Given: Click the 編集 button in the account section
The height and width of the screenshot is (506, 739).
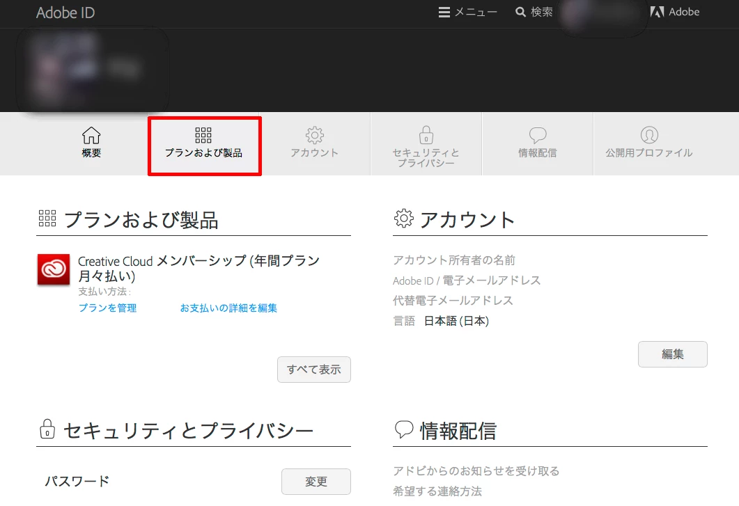Looking at the screenshot, I should click(673, 354).
